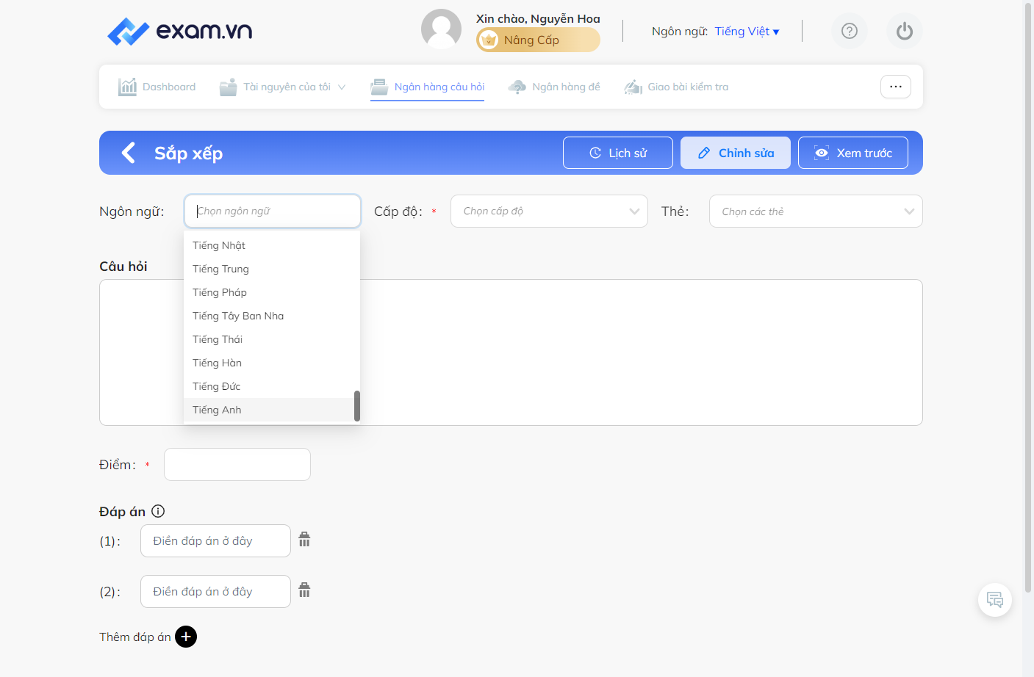The width and height of the screenshot is (1034, 677).
Task: Click answer (1) input field
Action: [215, 540]
